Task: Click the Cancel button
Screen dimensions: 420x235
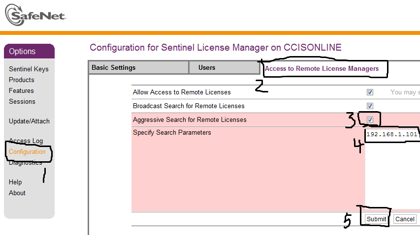Action: (405, 219)
